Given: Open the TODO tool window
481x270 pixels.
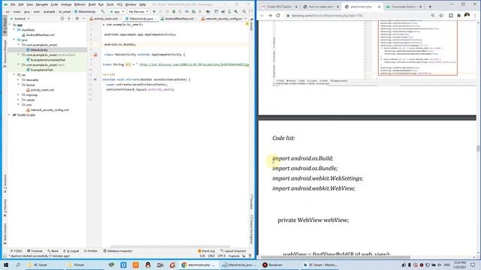Looking at the screenshot, I should click(17, 251).
